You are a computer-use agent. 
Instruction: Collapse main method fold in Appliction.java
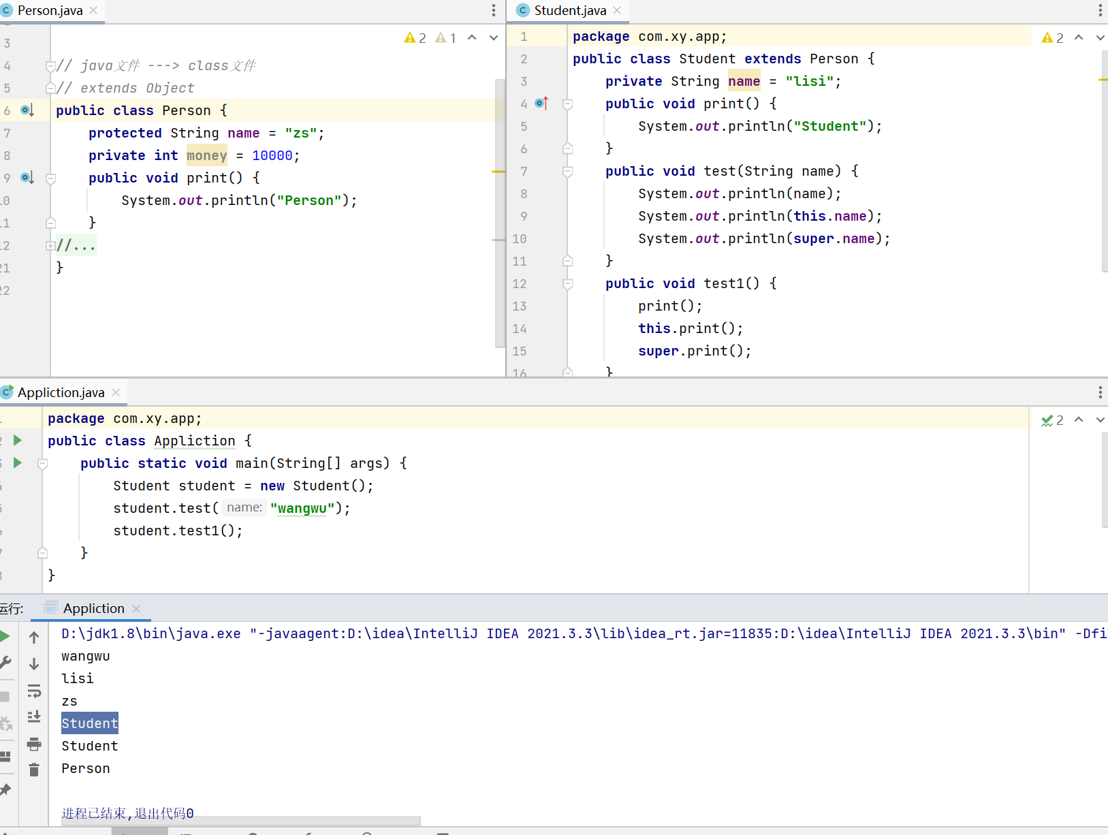[42, 464]
